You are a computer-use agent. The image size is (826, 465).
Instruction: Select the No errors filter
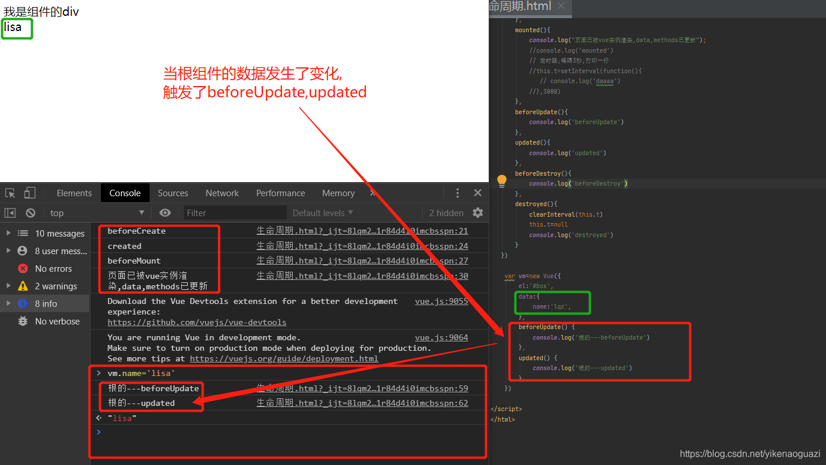[53, 268]
